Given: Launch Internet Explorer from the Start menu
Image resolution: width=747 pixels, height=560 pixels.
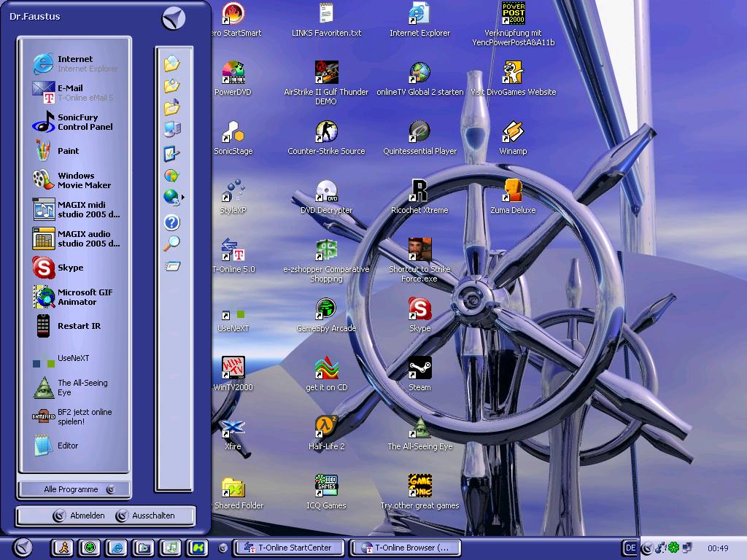Looking at the screenshot, I should [75, 64].
